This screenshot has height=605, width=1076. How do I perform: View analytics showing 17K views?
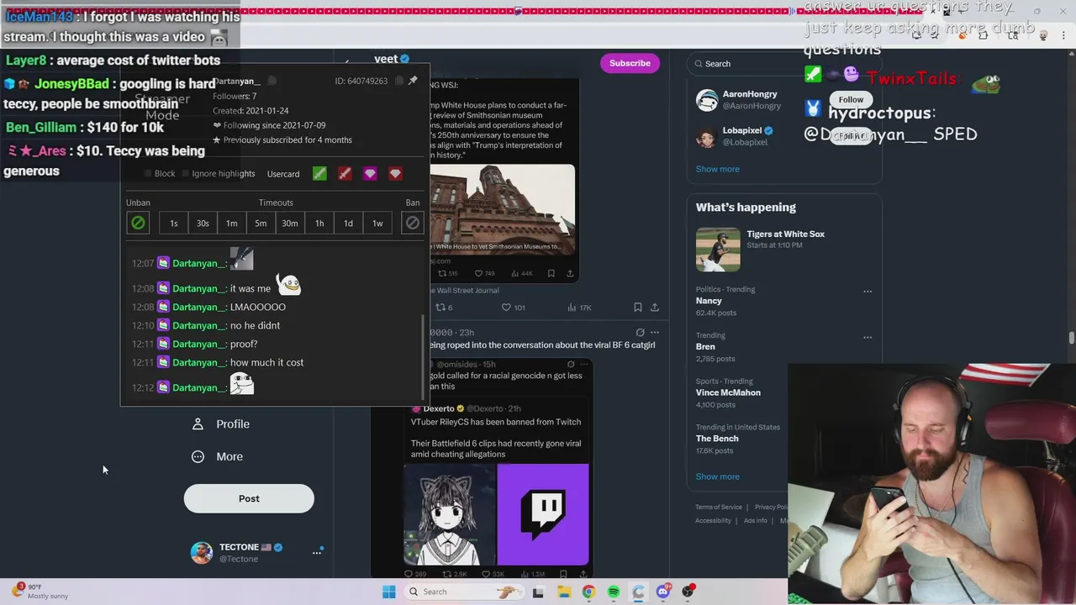click(x=581, y=308)
